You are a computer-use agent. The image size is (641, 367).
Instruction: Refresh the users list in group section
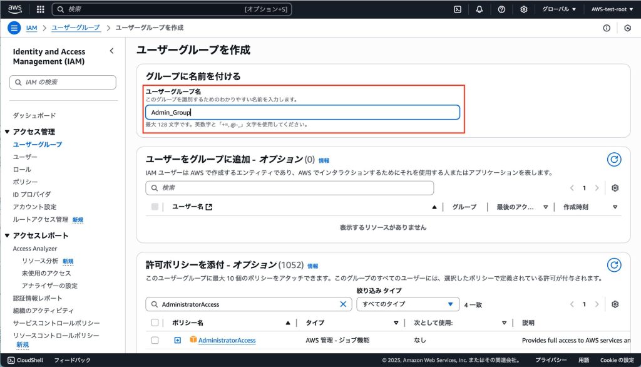[613, 159]
